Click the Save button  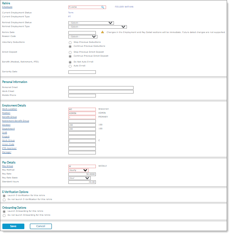pyautogui.click(x=13, y=226)
